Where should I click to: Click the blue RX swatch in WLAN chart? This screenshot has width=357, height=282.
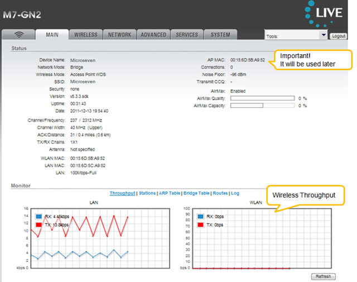point(201,216)
